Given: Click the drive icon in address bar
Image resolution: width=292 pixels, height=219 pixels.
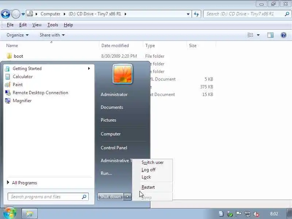Looking at the screenshot, I should click(x=30, y=14).
